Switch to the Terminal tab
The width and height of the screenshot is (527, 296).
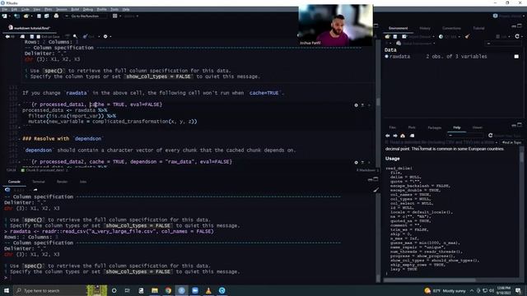point(39,182)
